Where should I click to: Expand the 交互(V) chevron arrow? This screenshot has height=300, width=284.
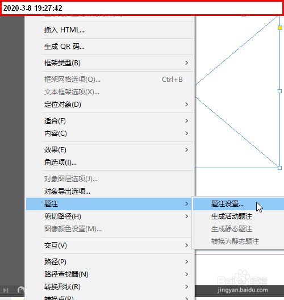(x=187, y=245)
